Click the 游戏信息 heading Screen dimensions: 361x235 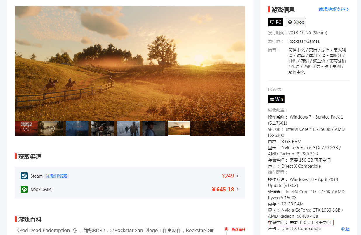[283, 10]
